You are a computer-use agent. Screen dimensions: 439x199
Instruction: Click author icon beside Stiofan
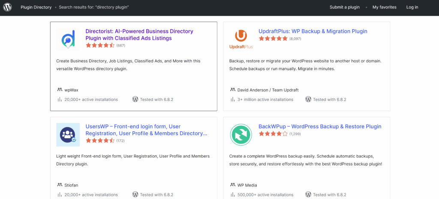pos(60,185)
